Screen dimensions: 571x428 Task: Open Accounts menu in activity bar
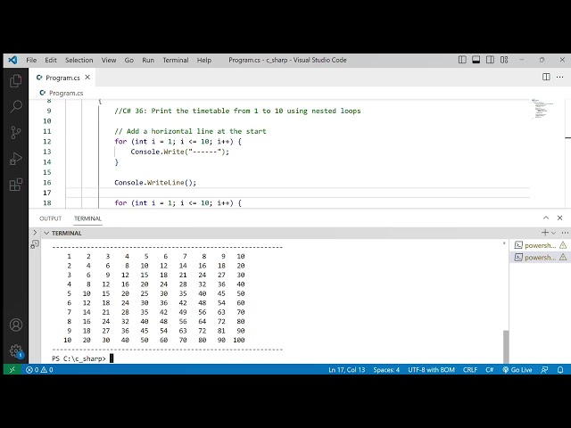click(16, 325)
